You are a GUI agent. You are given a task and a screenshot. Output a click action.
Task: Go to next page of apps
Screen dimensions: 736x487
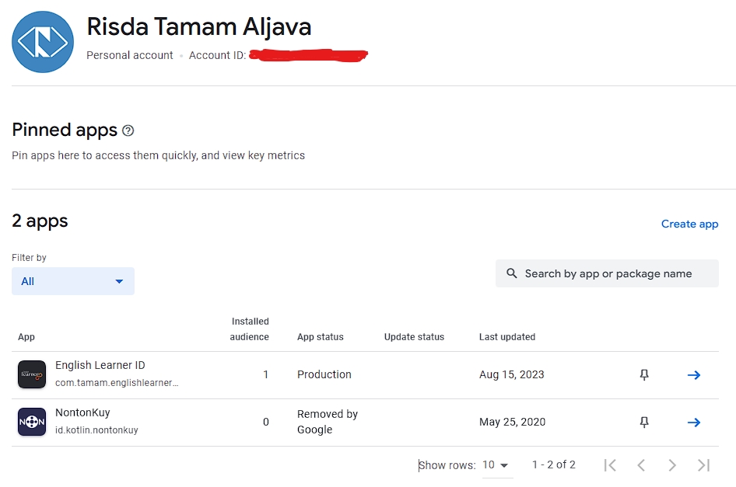[672, 465]
